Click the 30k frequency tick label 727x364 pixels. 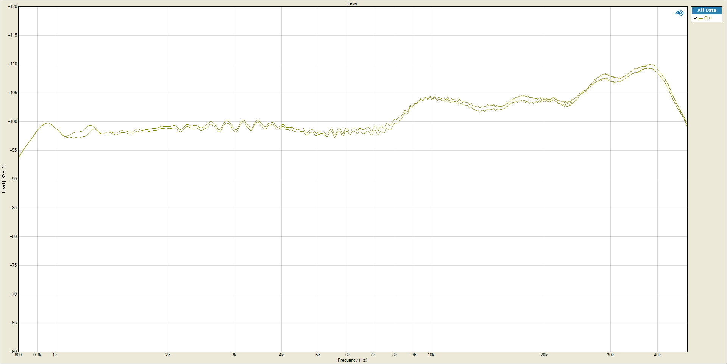point(610,355)
